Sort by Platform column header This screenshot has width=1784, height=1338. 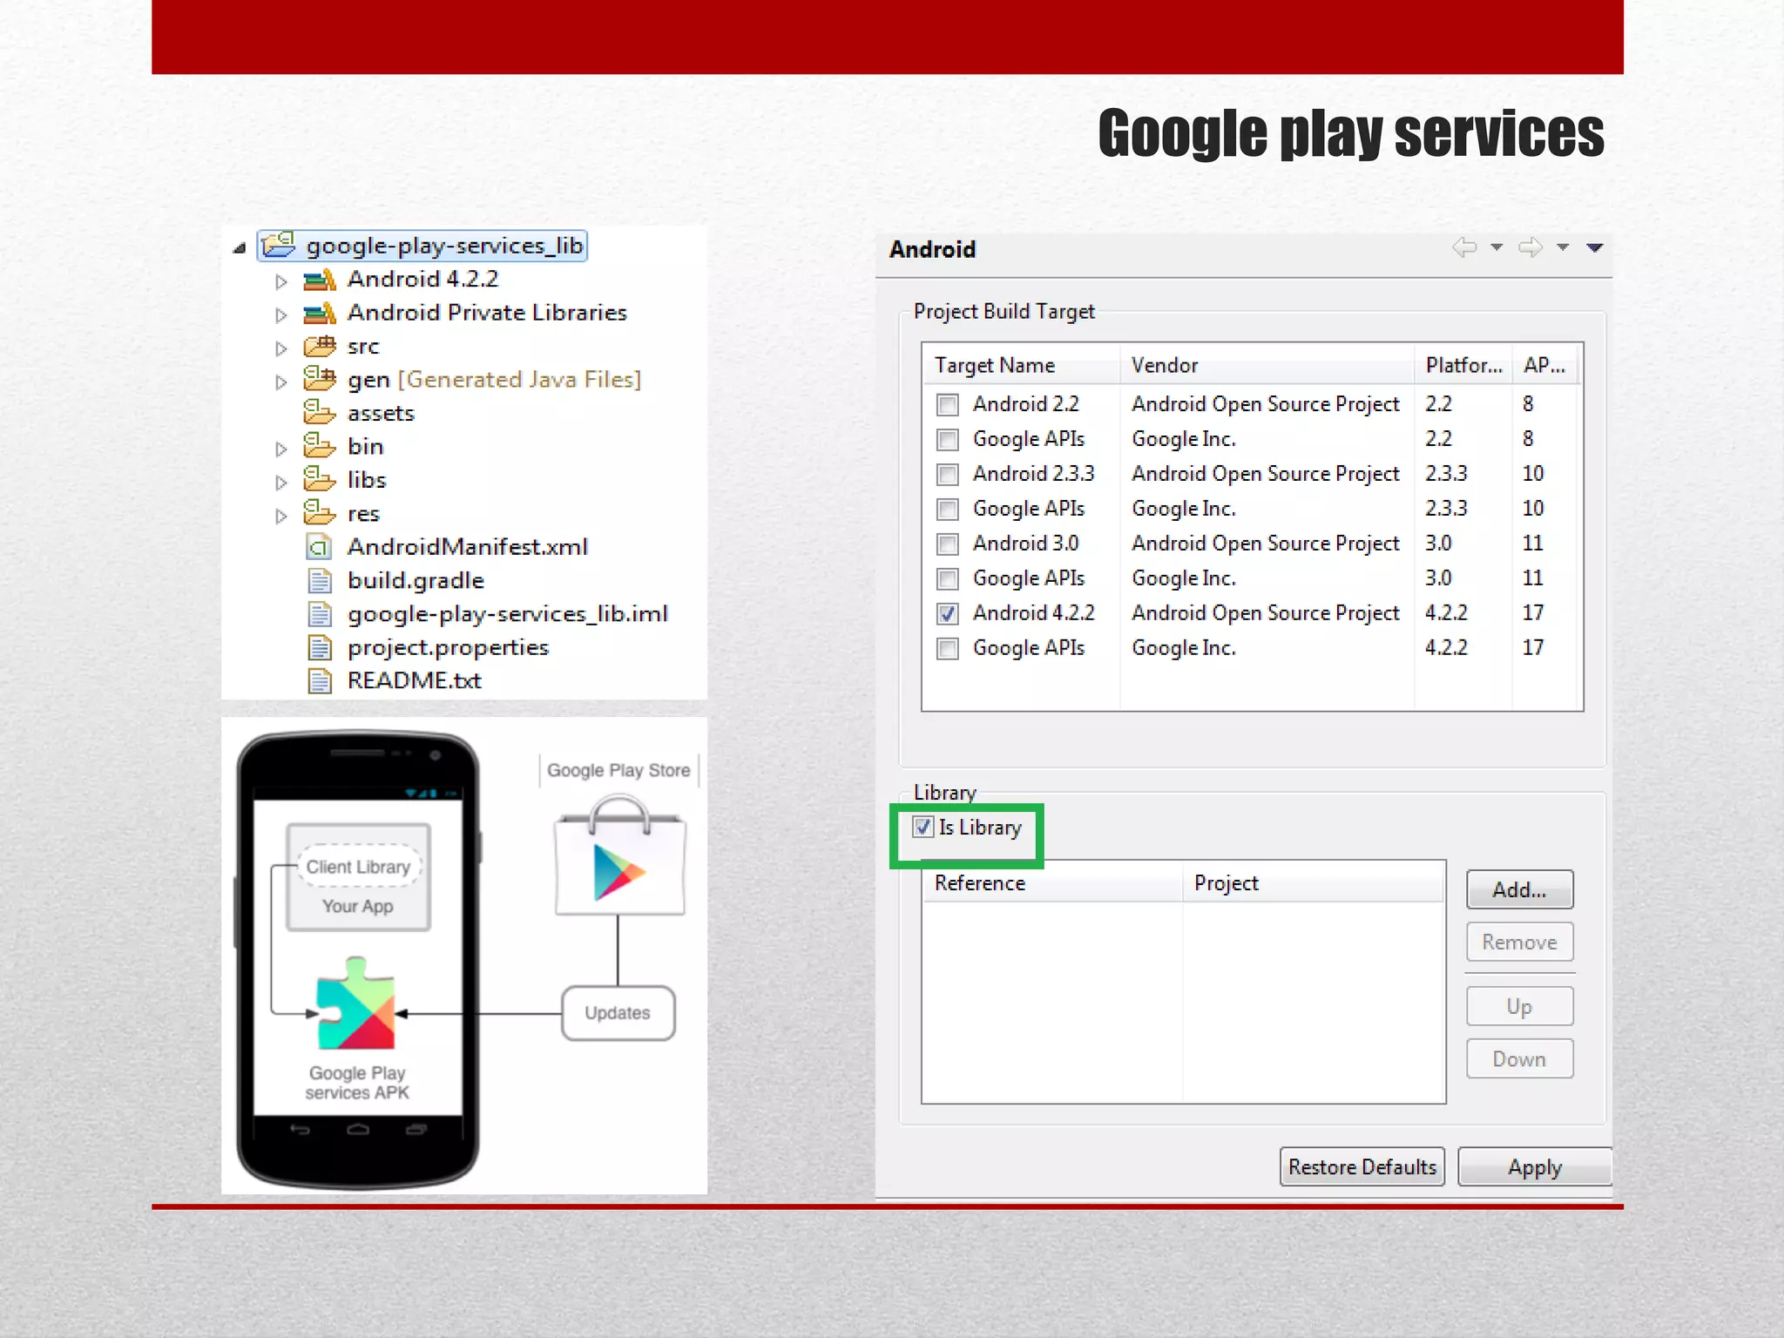[x=1463, y=365]
